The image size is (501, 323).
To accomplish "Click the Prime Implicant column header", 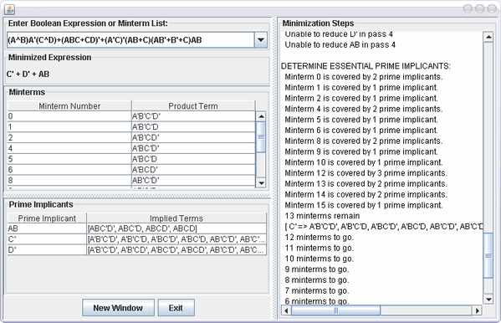I will pos(47,218).
